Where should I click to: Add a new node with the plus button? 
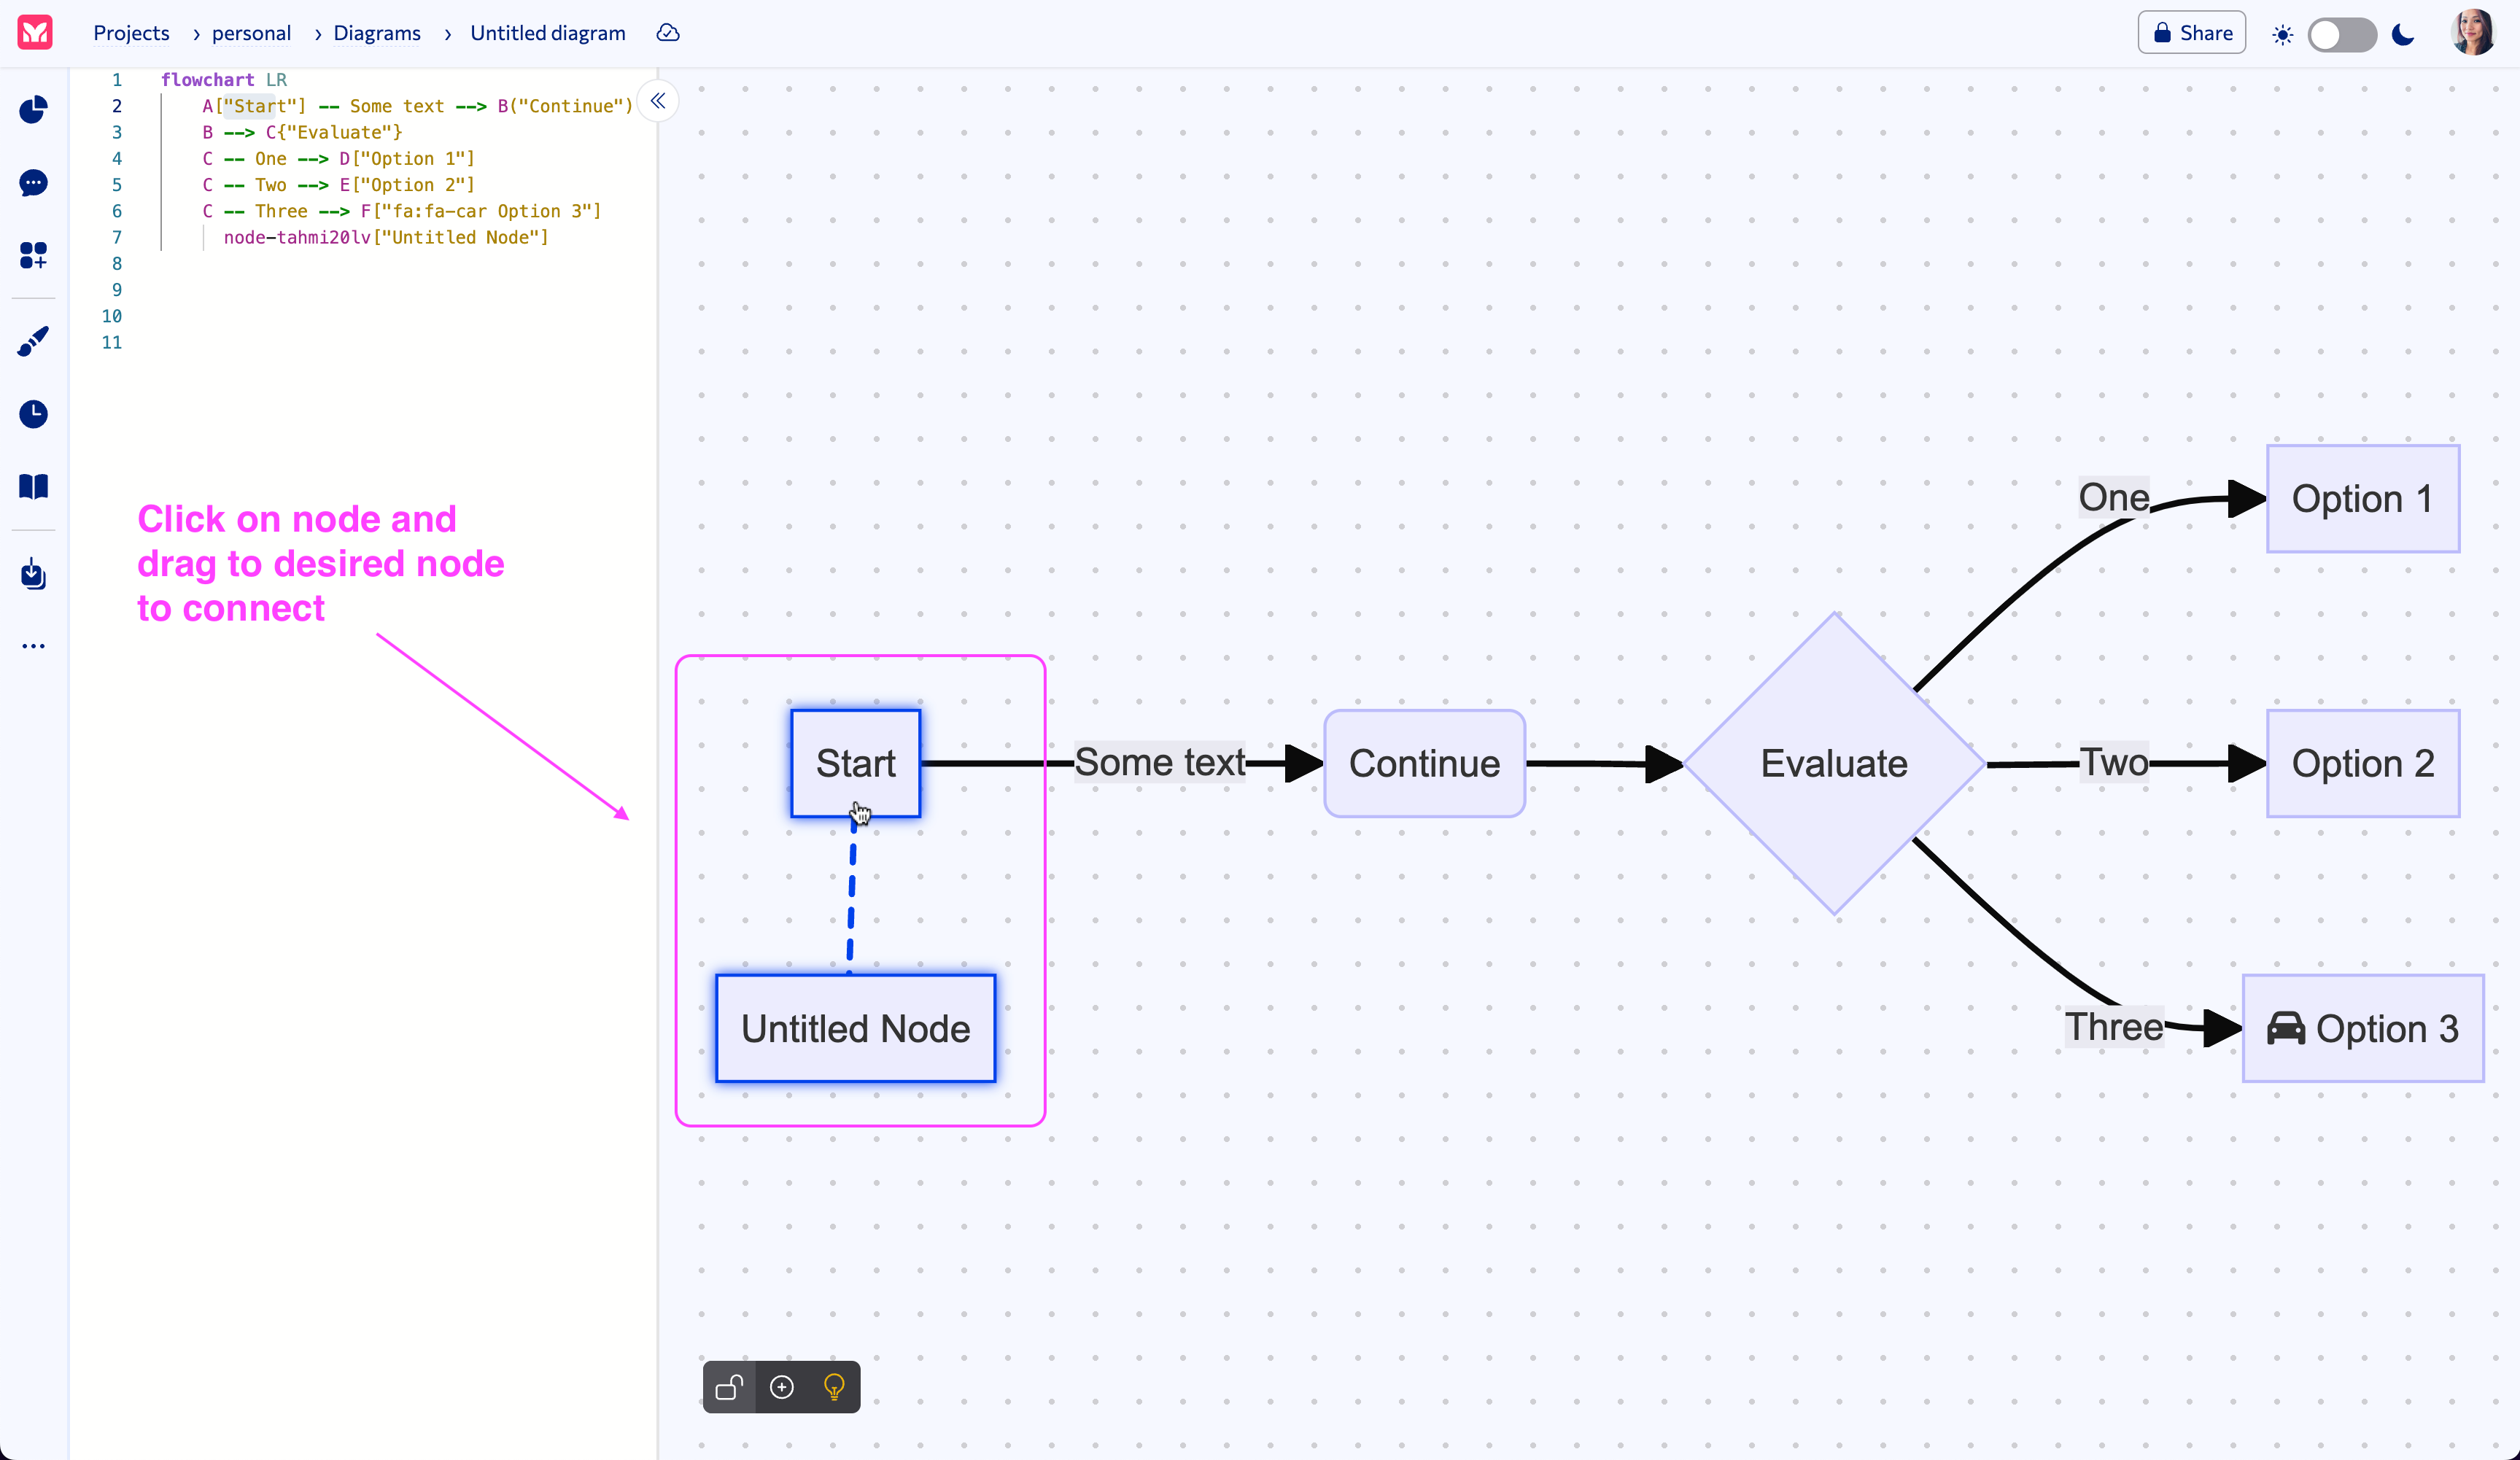pos(781,1387)
